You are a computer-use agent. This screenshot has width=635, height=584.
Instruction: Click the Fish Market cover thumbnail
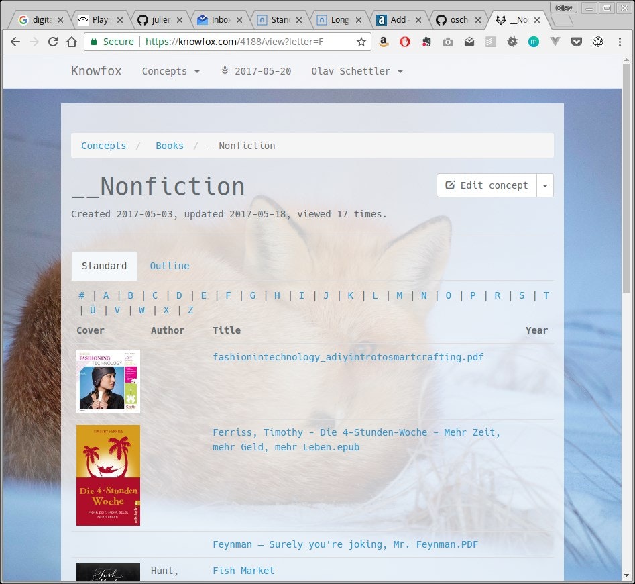click(108, 572)
